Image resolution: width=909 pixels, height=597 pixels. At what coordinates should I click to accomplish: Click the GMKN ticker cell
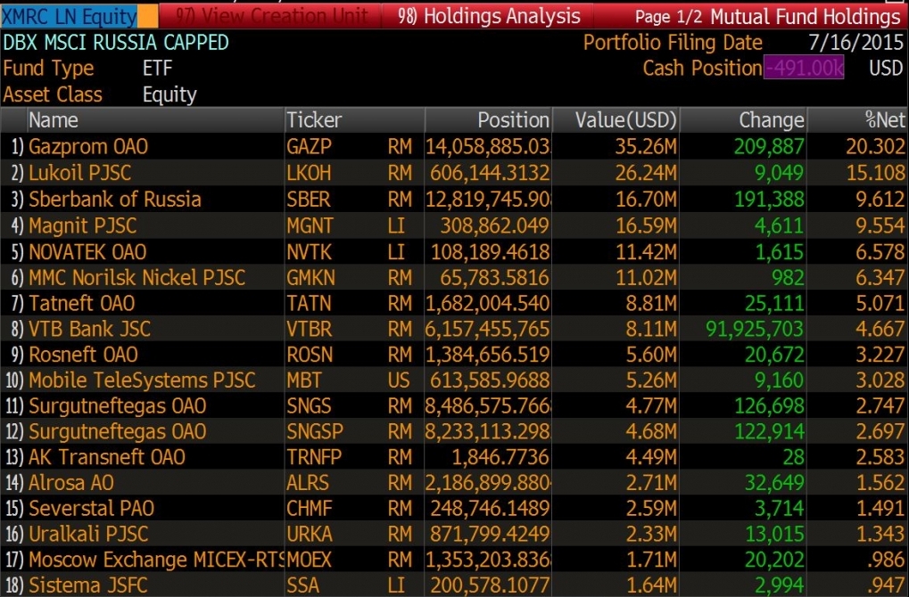tap(310, 277)
